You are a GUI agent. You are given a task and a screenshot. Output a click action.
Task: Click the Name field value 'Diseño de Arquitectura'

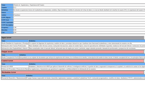pos(79,5)
